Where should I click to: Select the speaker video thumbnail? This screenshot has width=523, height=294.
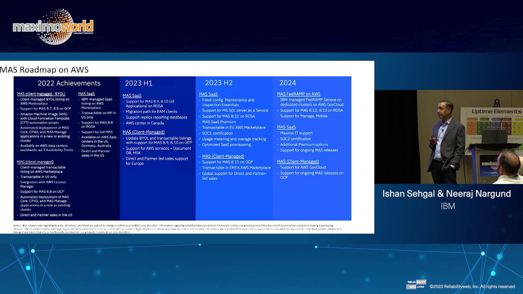pyautogui.click(x=449, y=137)
